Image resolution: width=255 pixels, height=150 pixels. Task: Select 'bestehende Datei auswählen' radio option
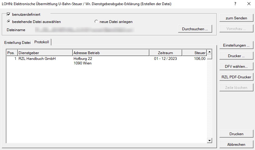(9, 22)
